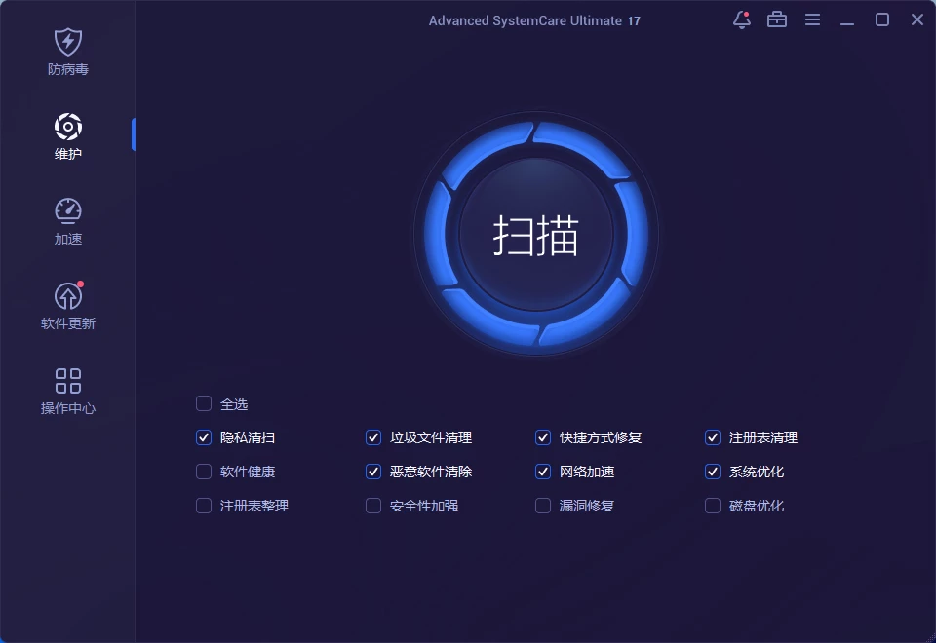
Task: Uncheck 垃圾文件清理 junk file clean
Action: (373, 437)
